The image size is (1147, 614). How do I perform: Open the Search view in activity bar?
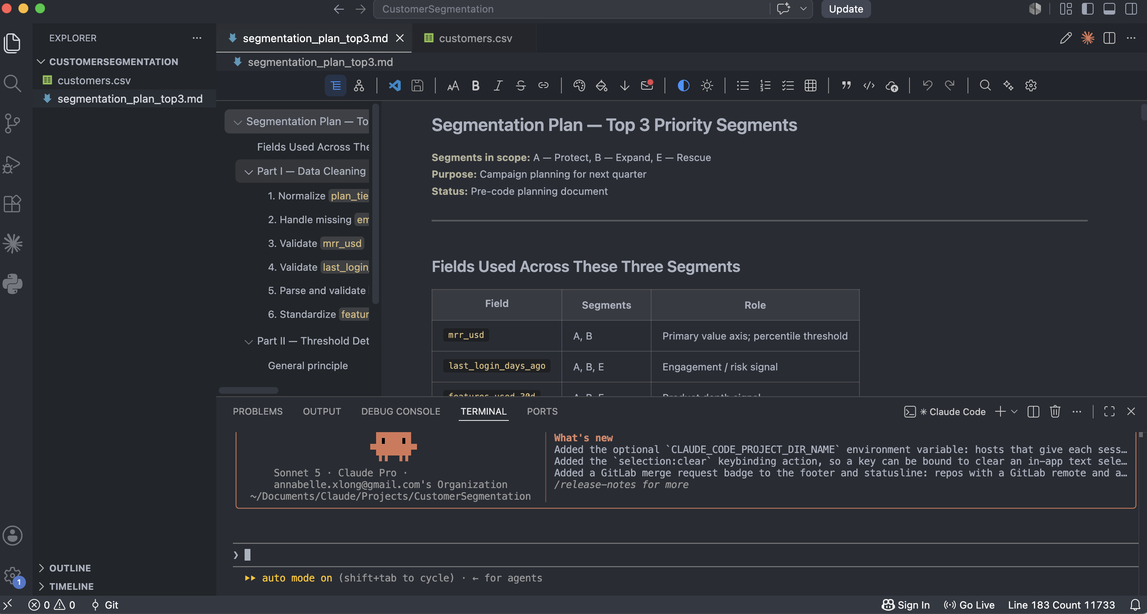(13, 83)
